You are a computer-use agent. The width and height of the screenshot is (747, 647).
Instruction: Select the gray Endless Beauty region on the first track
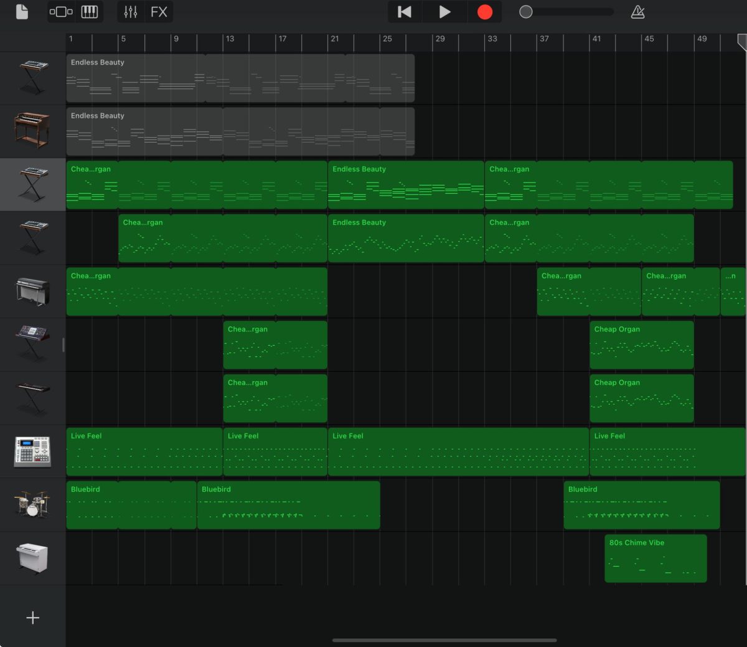[240, 78]
